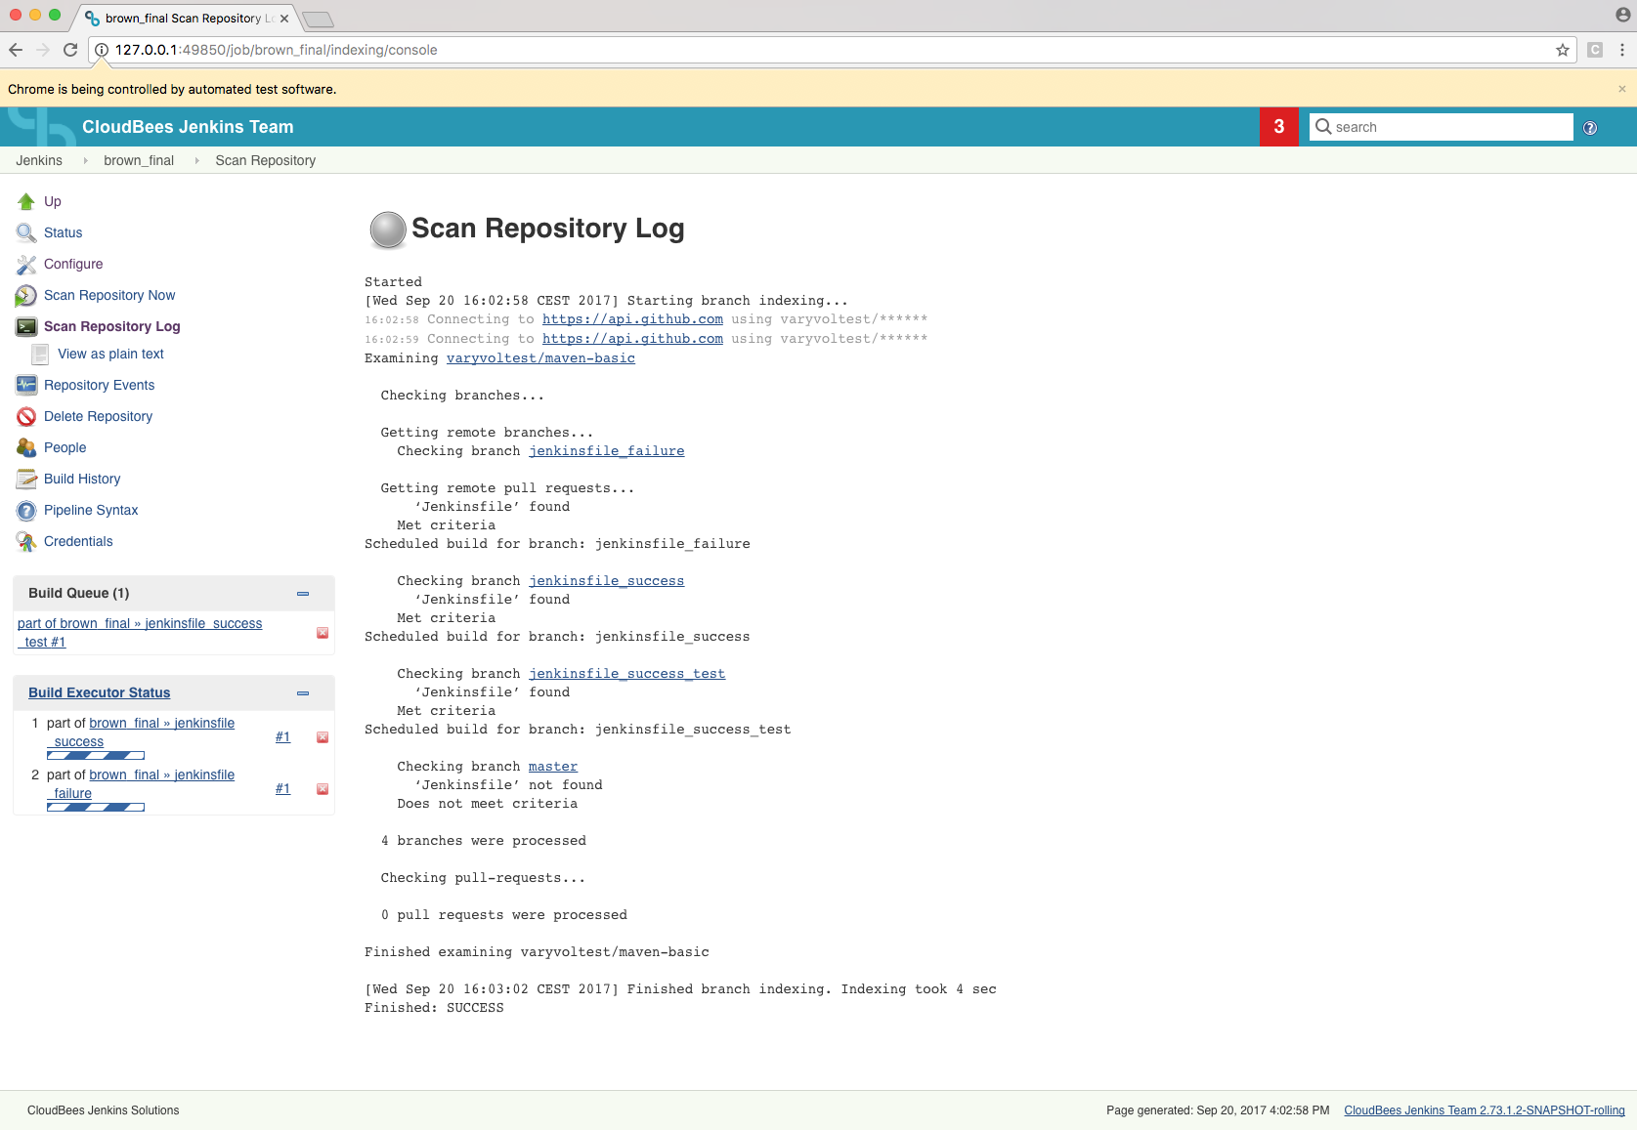This screenshot has height=1130, width=1637.
Task: Dismiss the automated test software infobar
Action: coord(1622,89)
